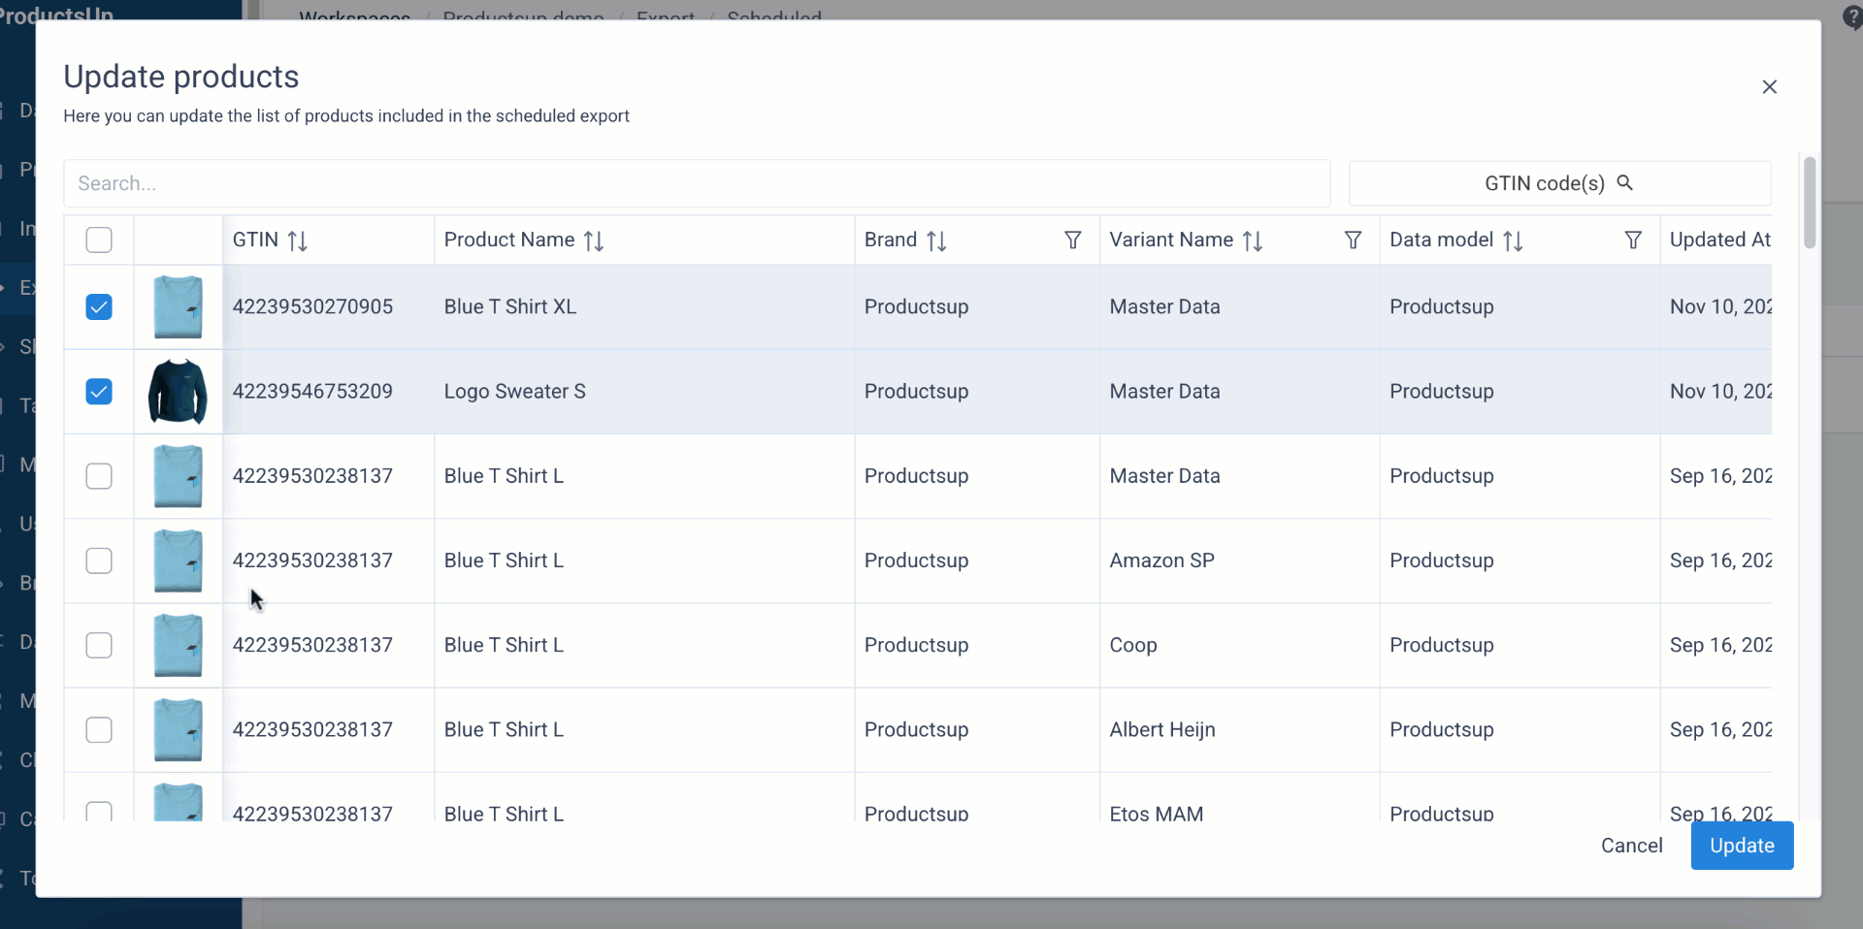
Task: Click the Logo Sweater thumbnail image
Action: (178, 392)
